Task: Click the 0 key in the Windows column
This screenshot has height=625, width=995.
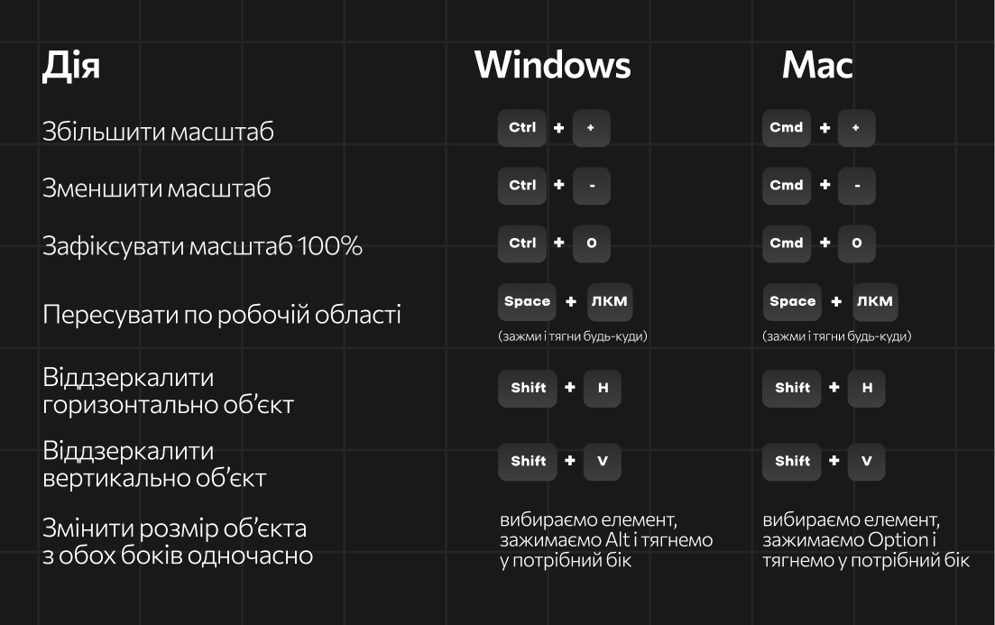Action: click(x=592, y=244)
